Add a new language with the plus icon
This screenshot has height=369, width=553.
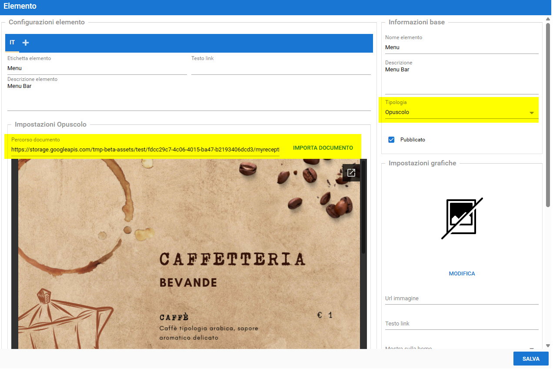26,43
